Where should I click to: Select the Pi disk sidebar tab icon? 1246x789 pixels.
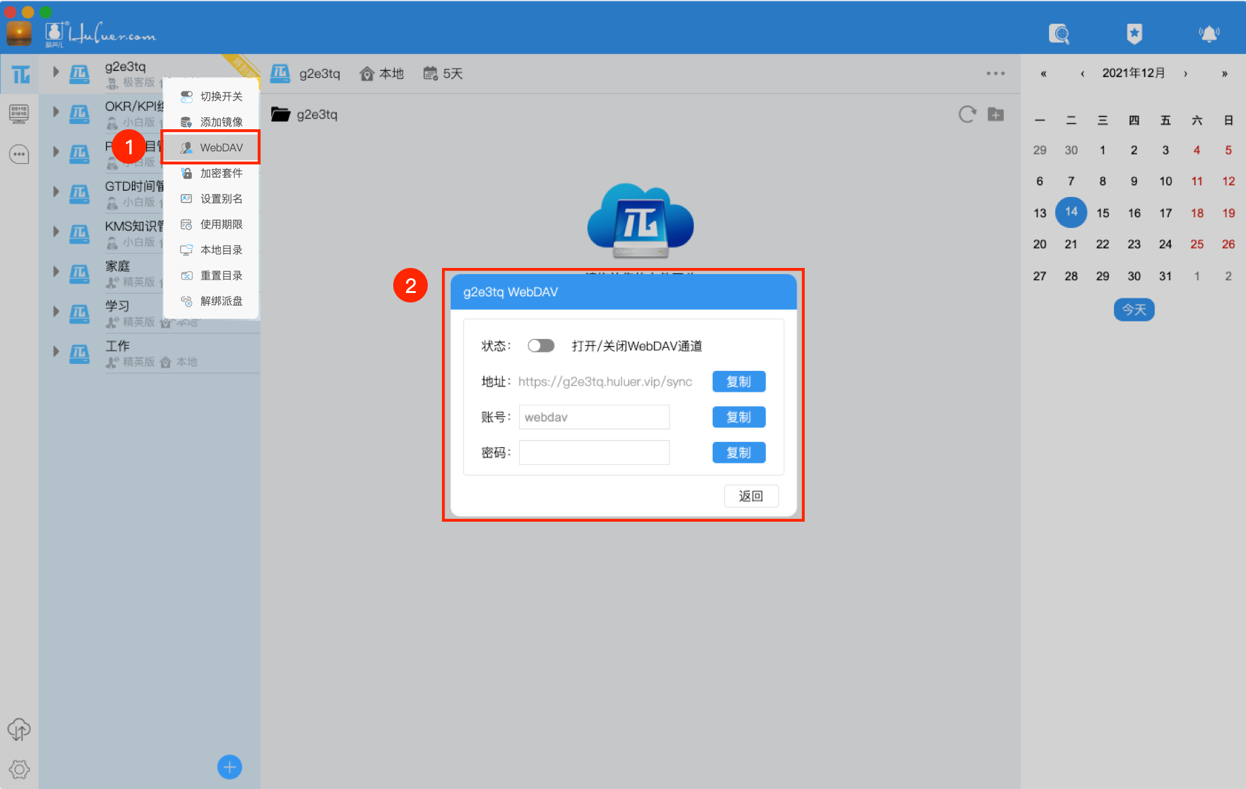(x=20, y=74)
